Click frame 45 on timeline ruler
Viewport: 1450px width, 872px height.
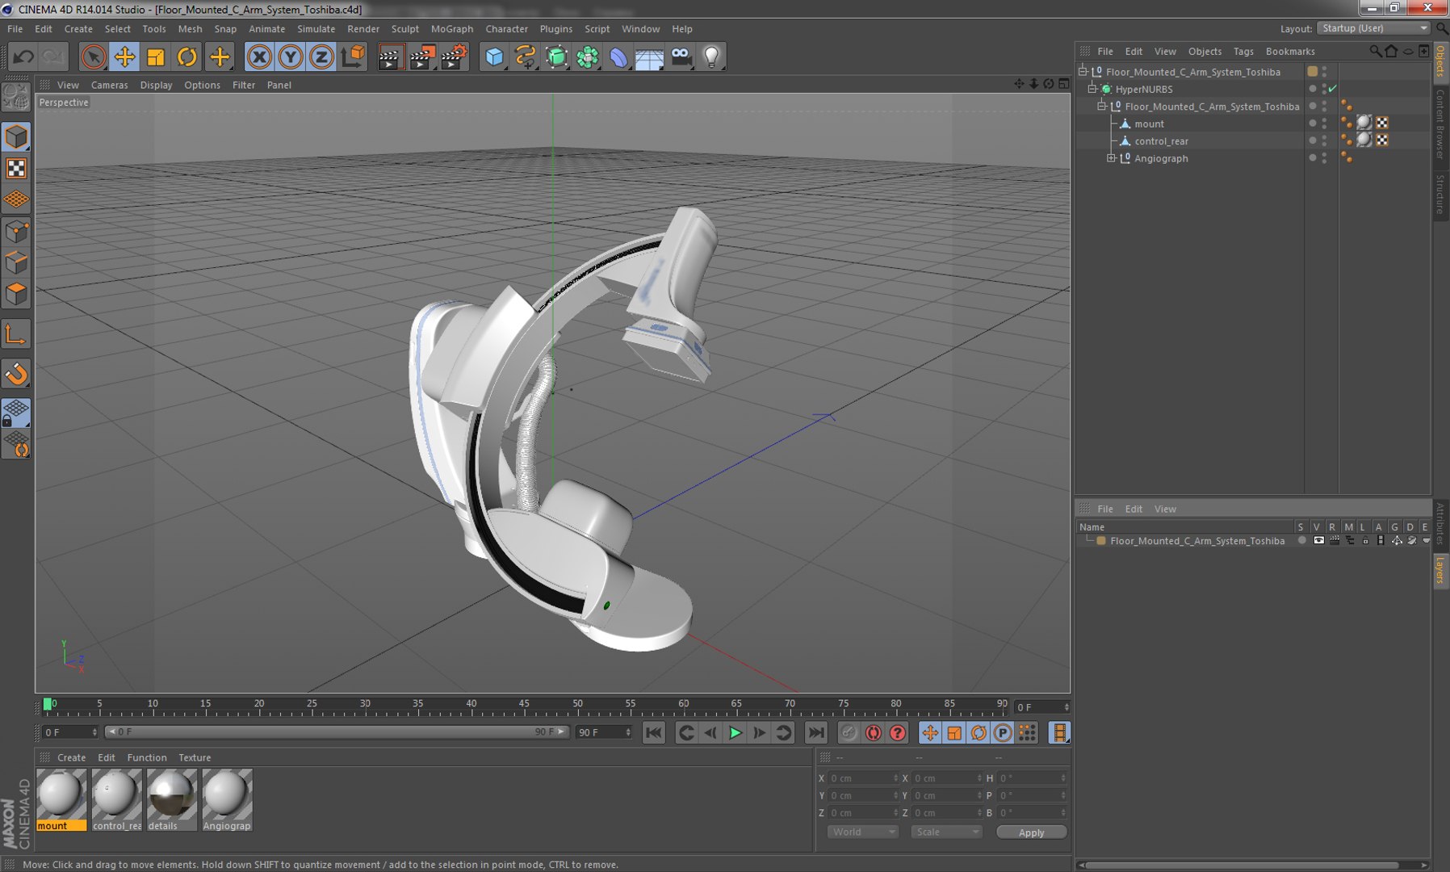click(524, 706)
